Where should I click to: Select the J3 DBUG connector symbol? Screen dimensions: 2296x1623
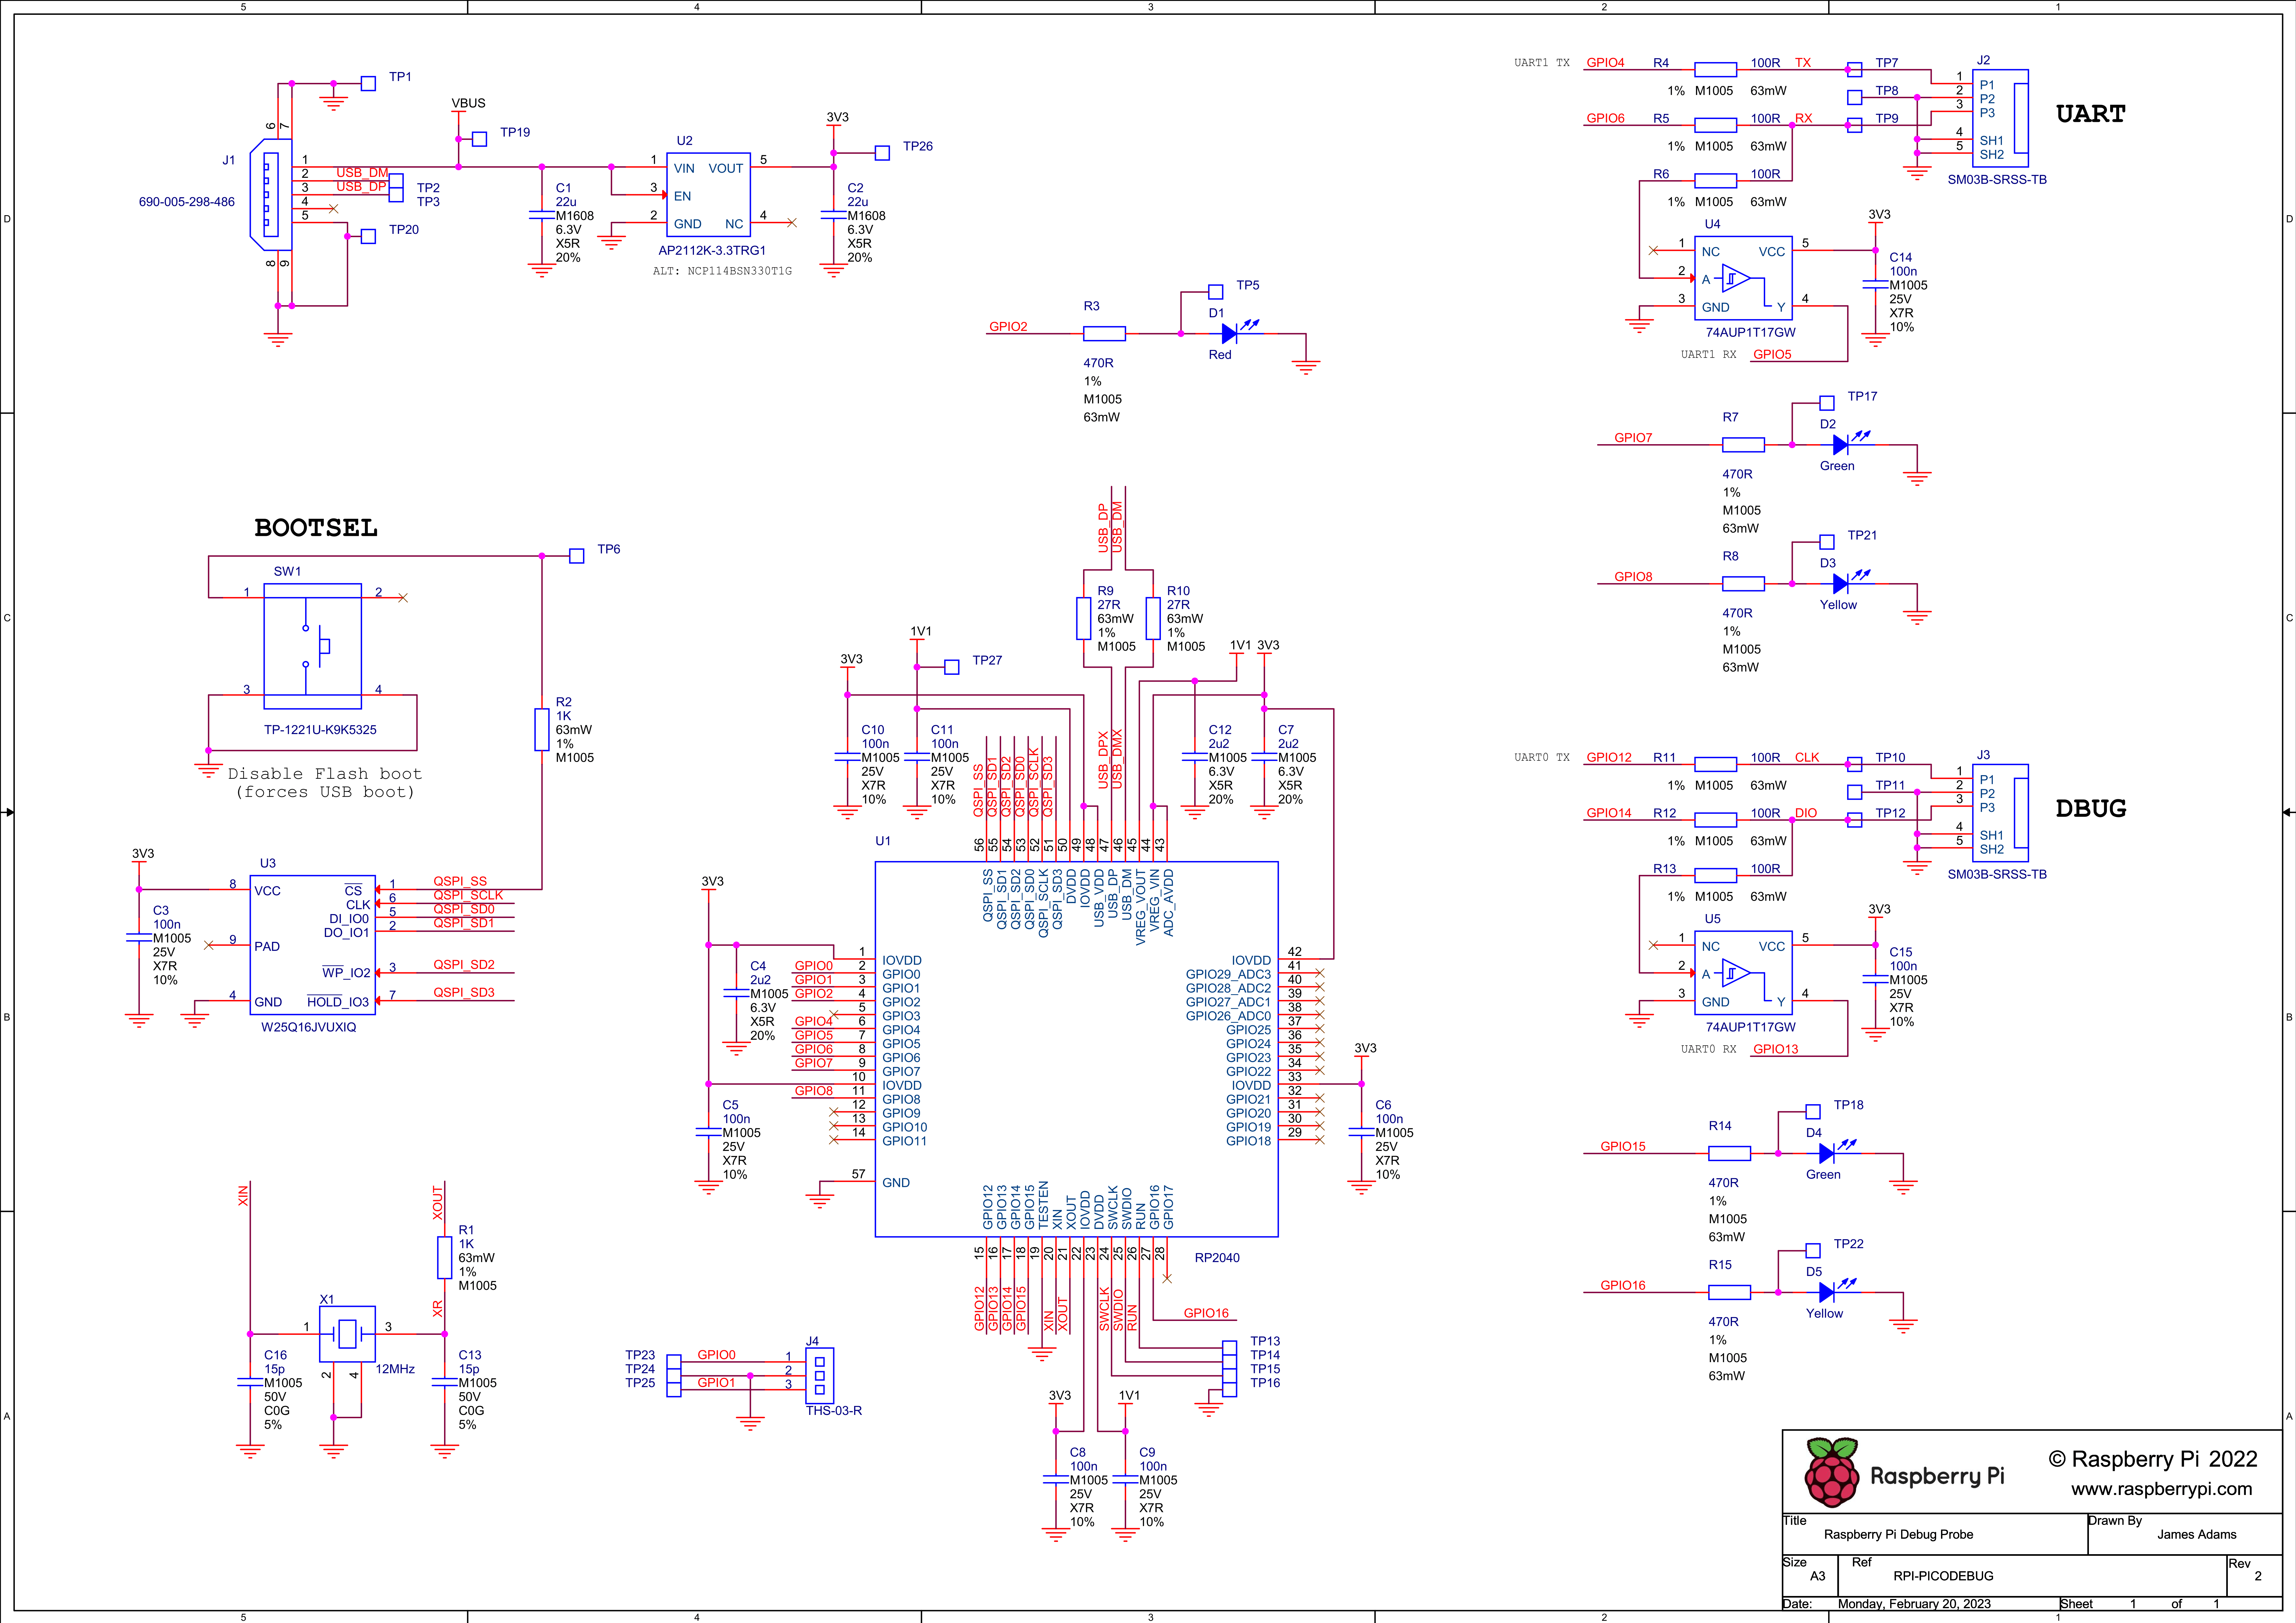2000,813
